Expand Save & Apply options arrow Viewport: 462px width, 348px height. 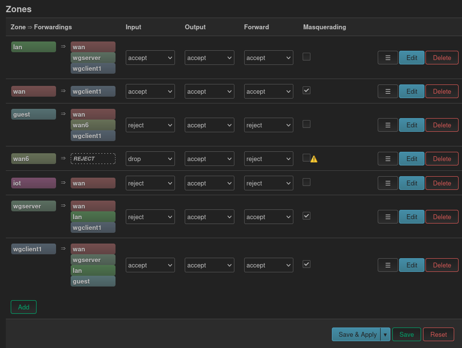click(x=385, y=334)
